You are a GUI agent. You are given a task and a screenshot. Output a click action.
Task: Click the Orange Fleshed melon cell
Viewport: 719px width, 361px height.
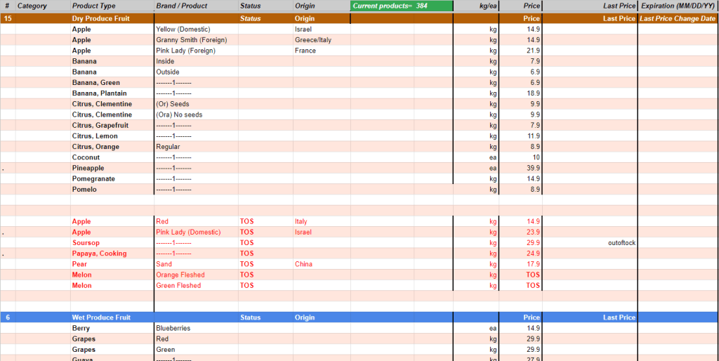coord(180,275)
